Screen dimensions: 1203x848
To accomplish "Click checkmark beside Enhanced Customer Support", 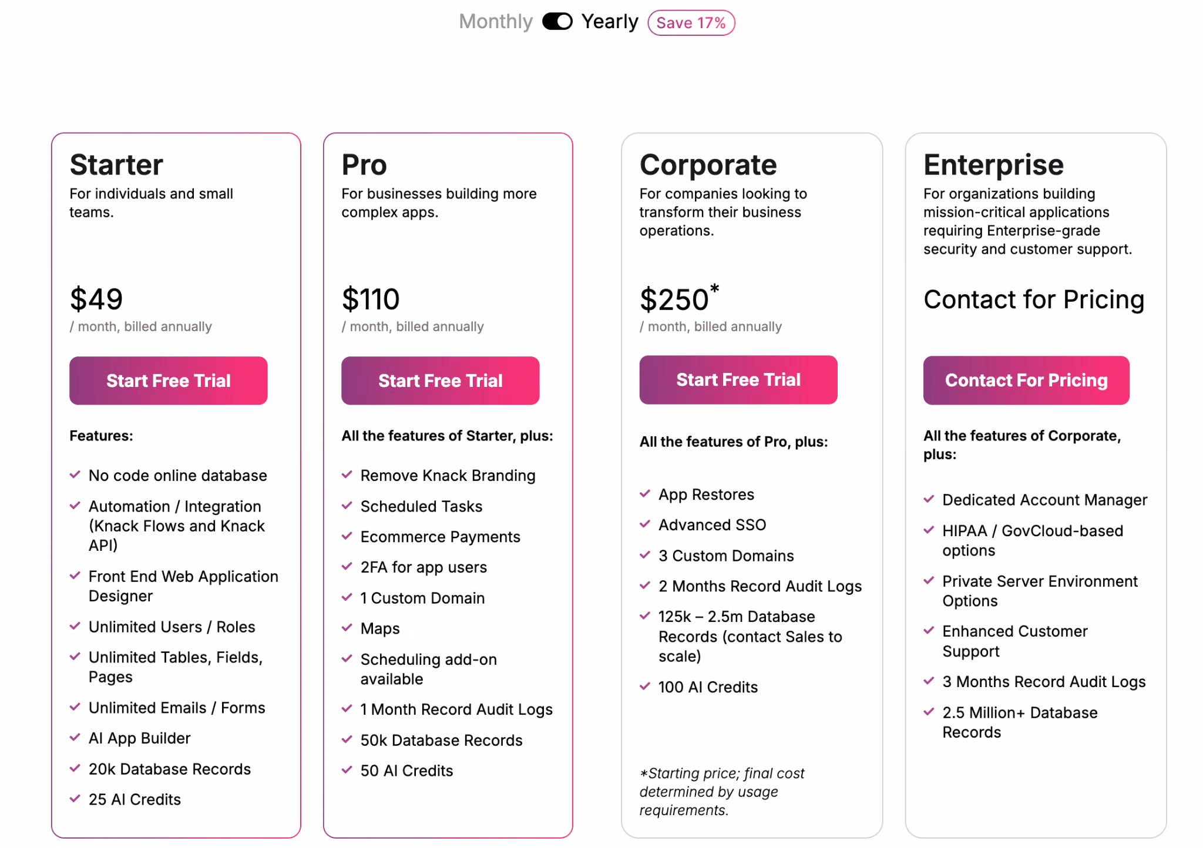I will [x=929, y=631].
